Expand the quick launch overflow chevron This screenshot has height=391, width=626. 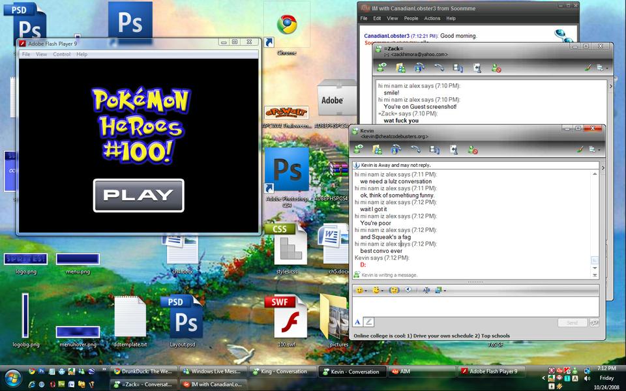pos(104,369)
